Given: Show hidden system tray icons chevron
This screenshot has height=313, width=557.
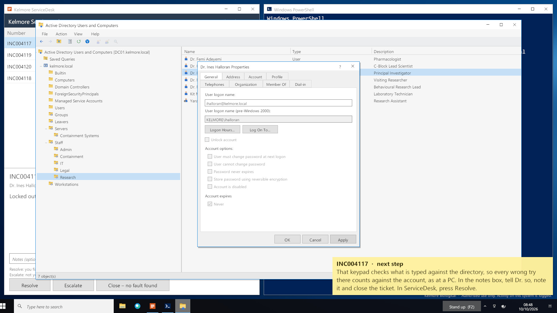Looking at the screenshot, I should (485, 306).
